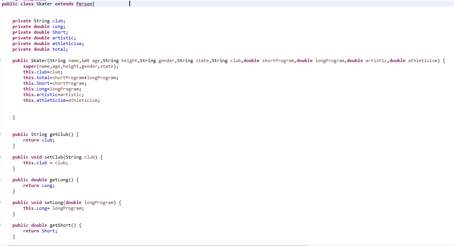Click 'gender' parameter in Skater constructor signature
The image size is (454, 246).
click(166, 61)
